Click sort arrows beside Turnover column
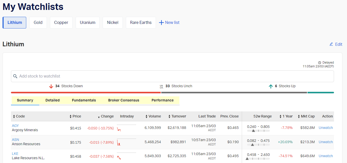Viewport: 347px width, 163px height. tap(169, 116)
